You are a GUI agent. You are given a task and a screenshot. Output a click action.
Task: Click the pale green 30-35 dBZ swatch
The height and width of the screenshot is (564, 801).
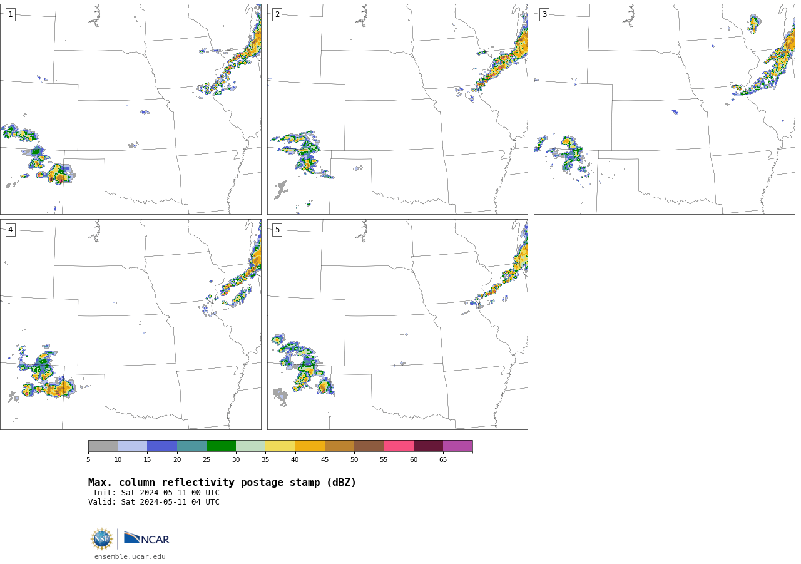(x=250, y=446)
